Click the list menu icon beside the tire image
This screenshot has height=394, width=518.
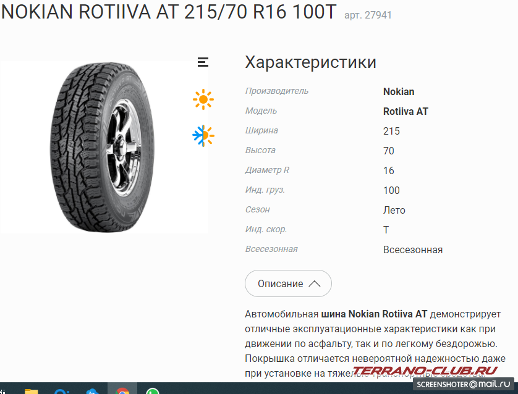[203, 62]
